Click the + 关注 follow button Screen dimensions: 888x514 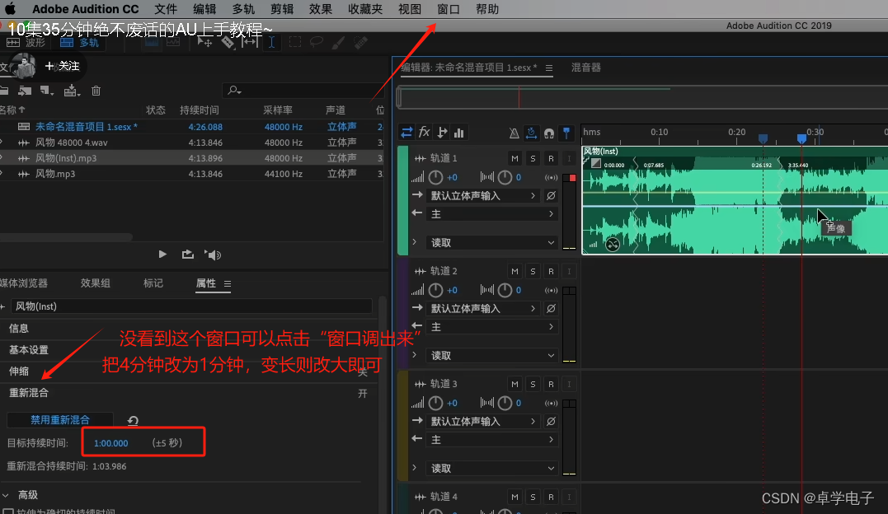(62, 66)
